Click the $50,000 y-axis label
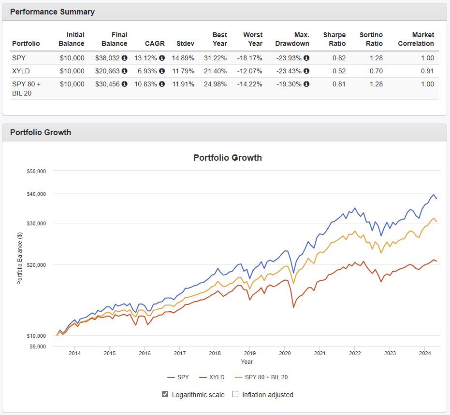This screenshot has width=450, height=415. (x=36, y=171)
